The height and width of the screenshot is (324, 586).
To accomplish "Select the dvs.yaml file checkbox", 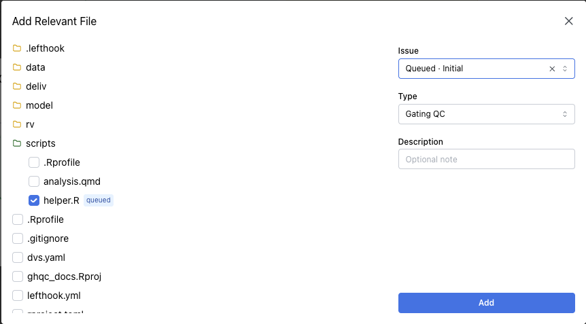I will [x=18, y=257].
